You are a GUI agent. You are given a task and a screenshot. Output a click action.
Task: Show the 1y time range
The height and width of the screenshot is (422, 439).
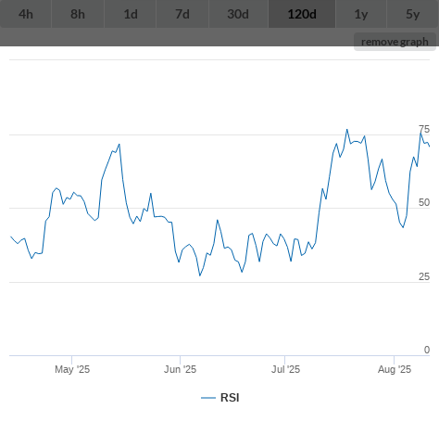click(361, 14)
